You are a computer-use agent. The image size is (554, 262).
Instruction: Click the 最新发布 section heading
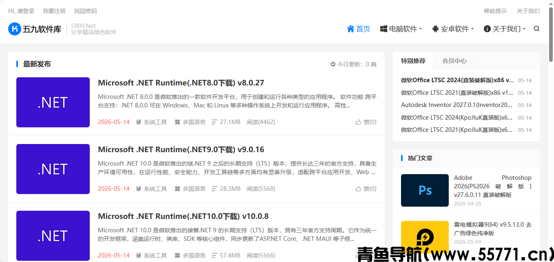pyautogui.click(x=37, y=64)
